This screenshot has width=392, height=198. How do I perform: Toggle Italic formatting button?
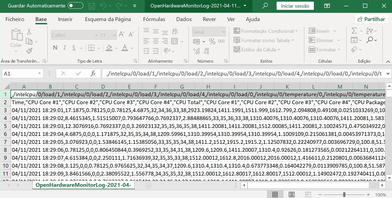[64, 48]
